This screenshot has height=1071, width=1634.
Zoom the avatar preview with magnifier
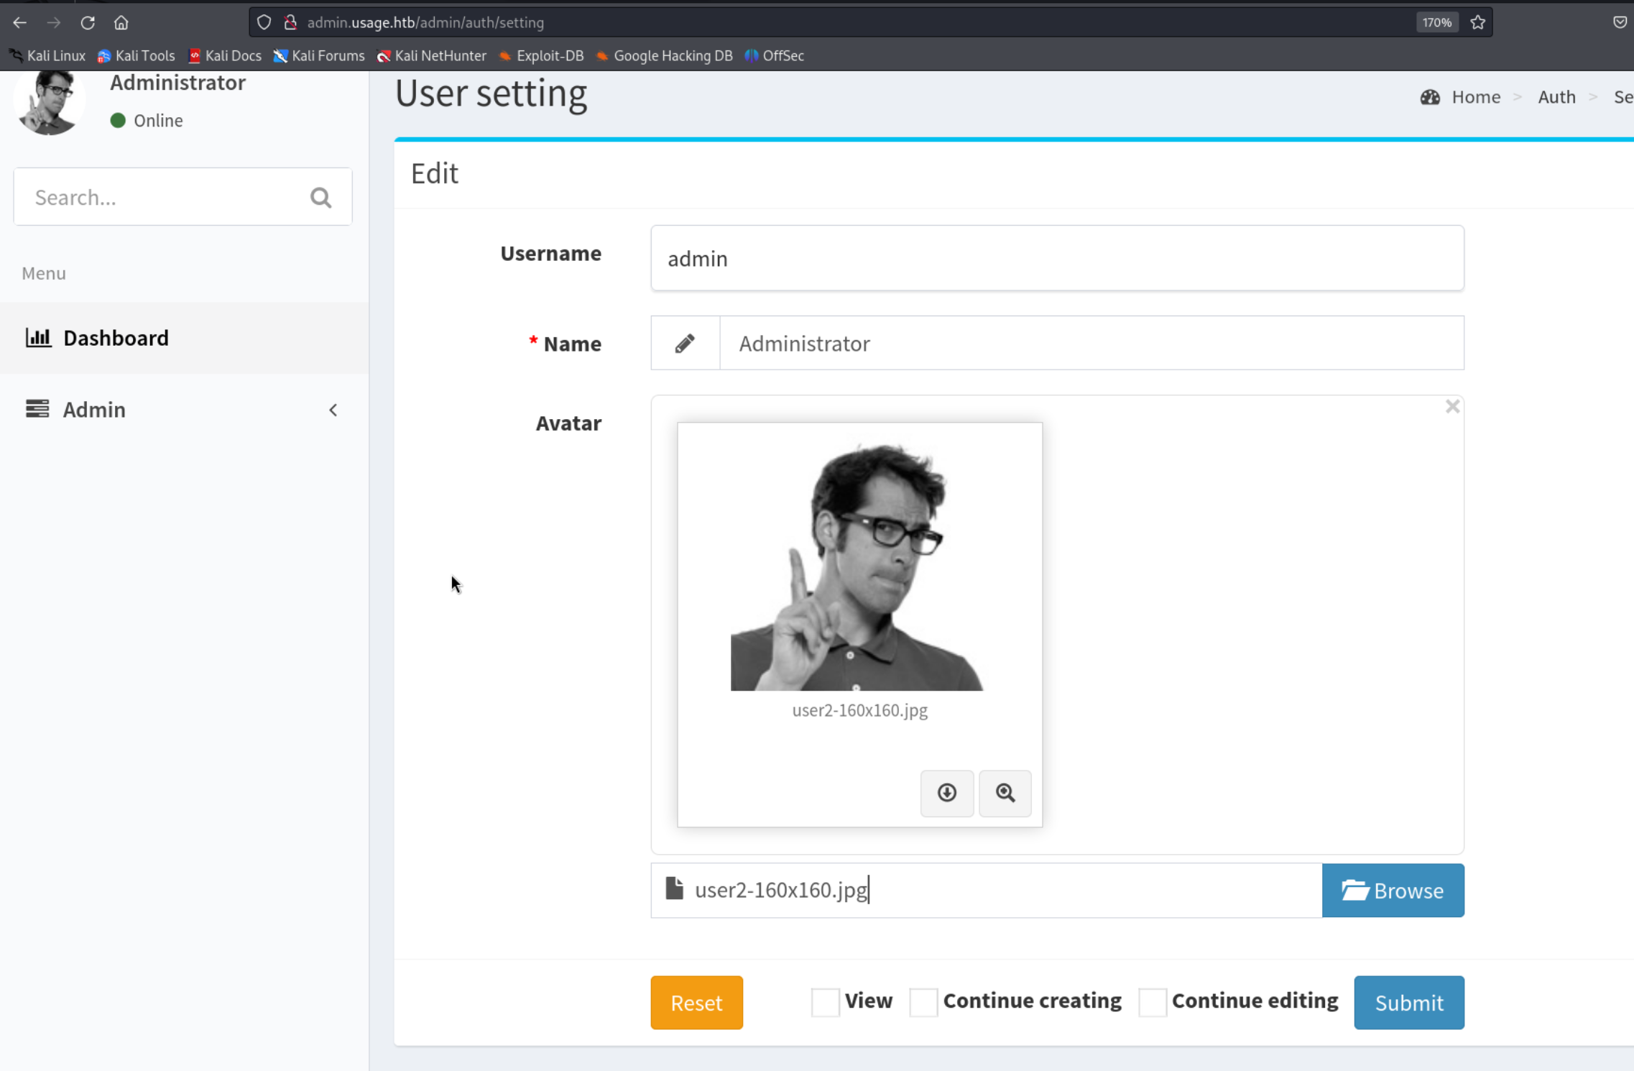coord(1005,793)
